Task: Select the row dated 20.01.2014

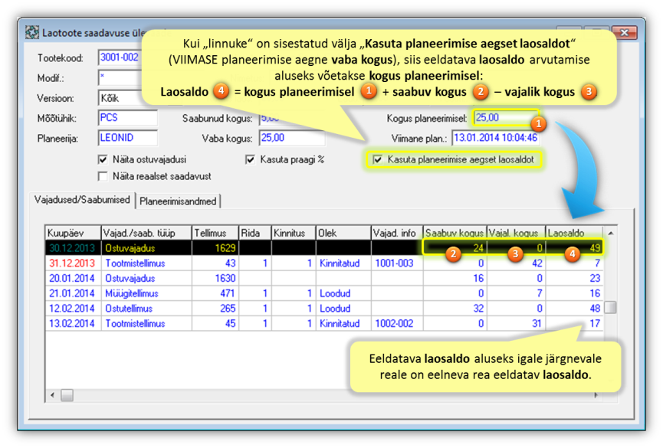Action: [324, 279]
